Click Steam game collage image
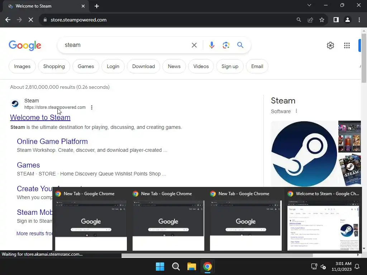The image size is (367, 275). tap(350, 136)
